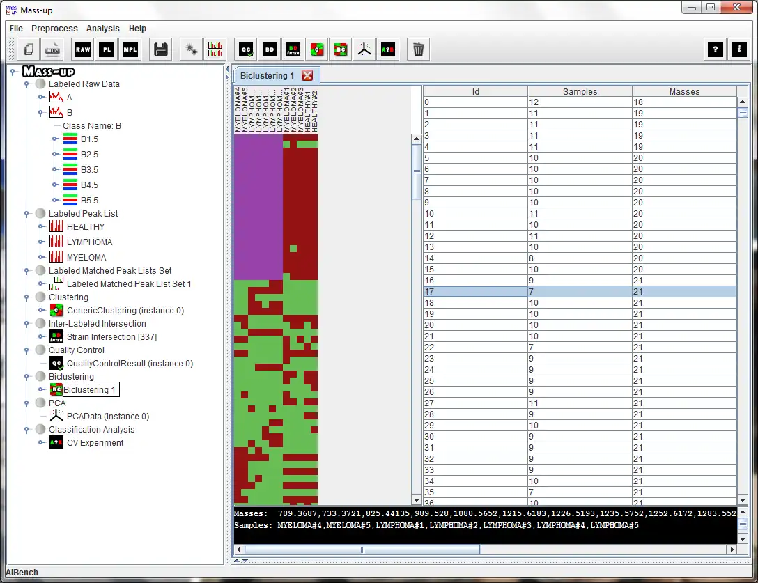Click the table's scroll down arrow

point(743,500)
